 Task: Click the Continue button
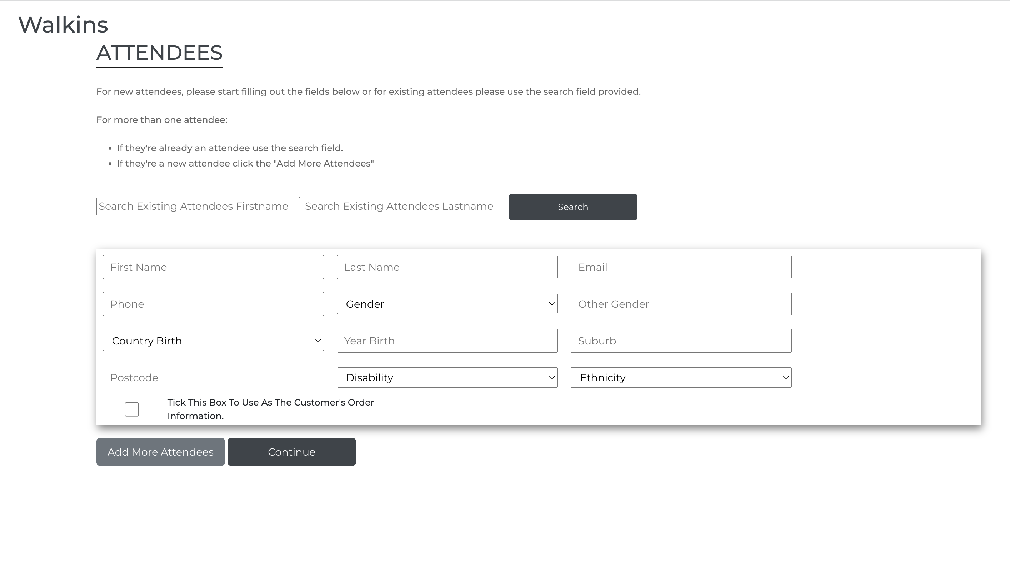pyautogui.click(x=291, y=452)
